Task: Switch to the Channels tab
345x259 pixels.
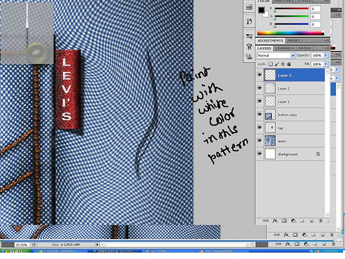Action: [284, 48]
